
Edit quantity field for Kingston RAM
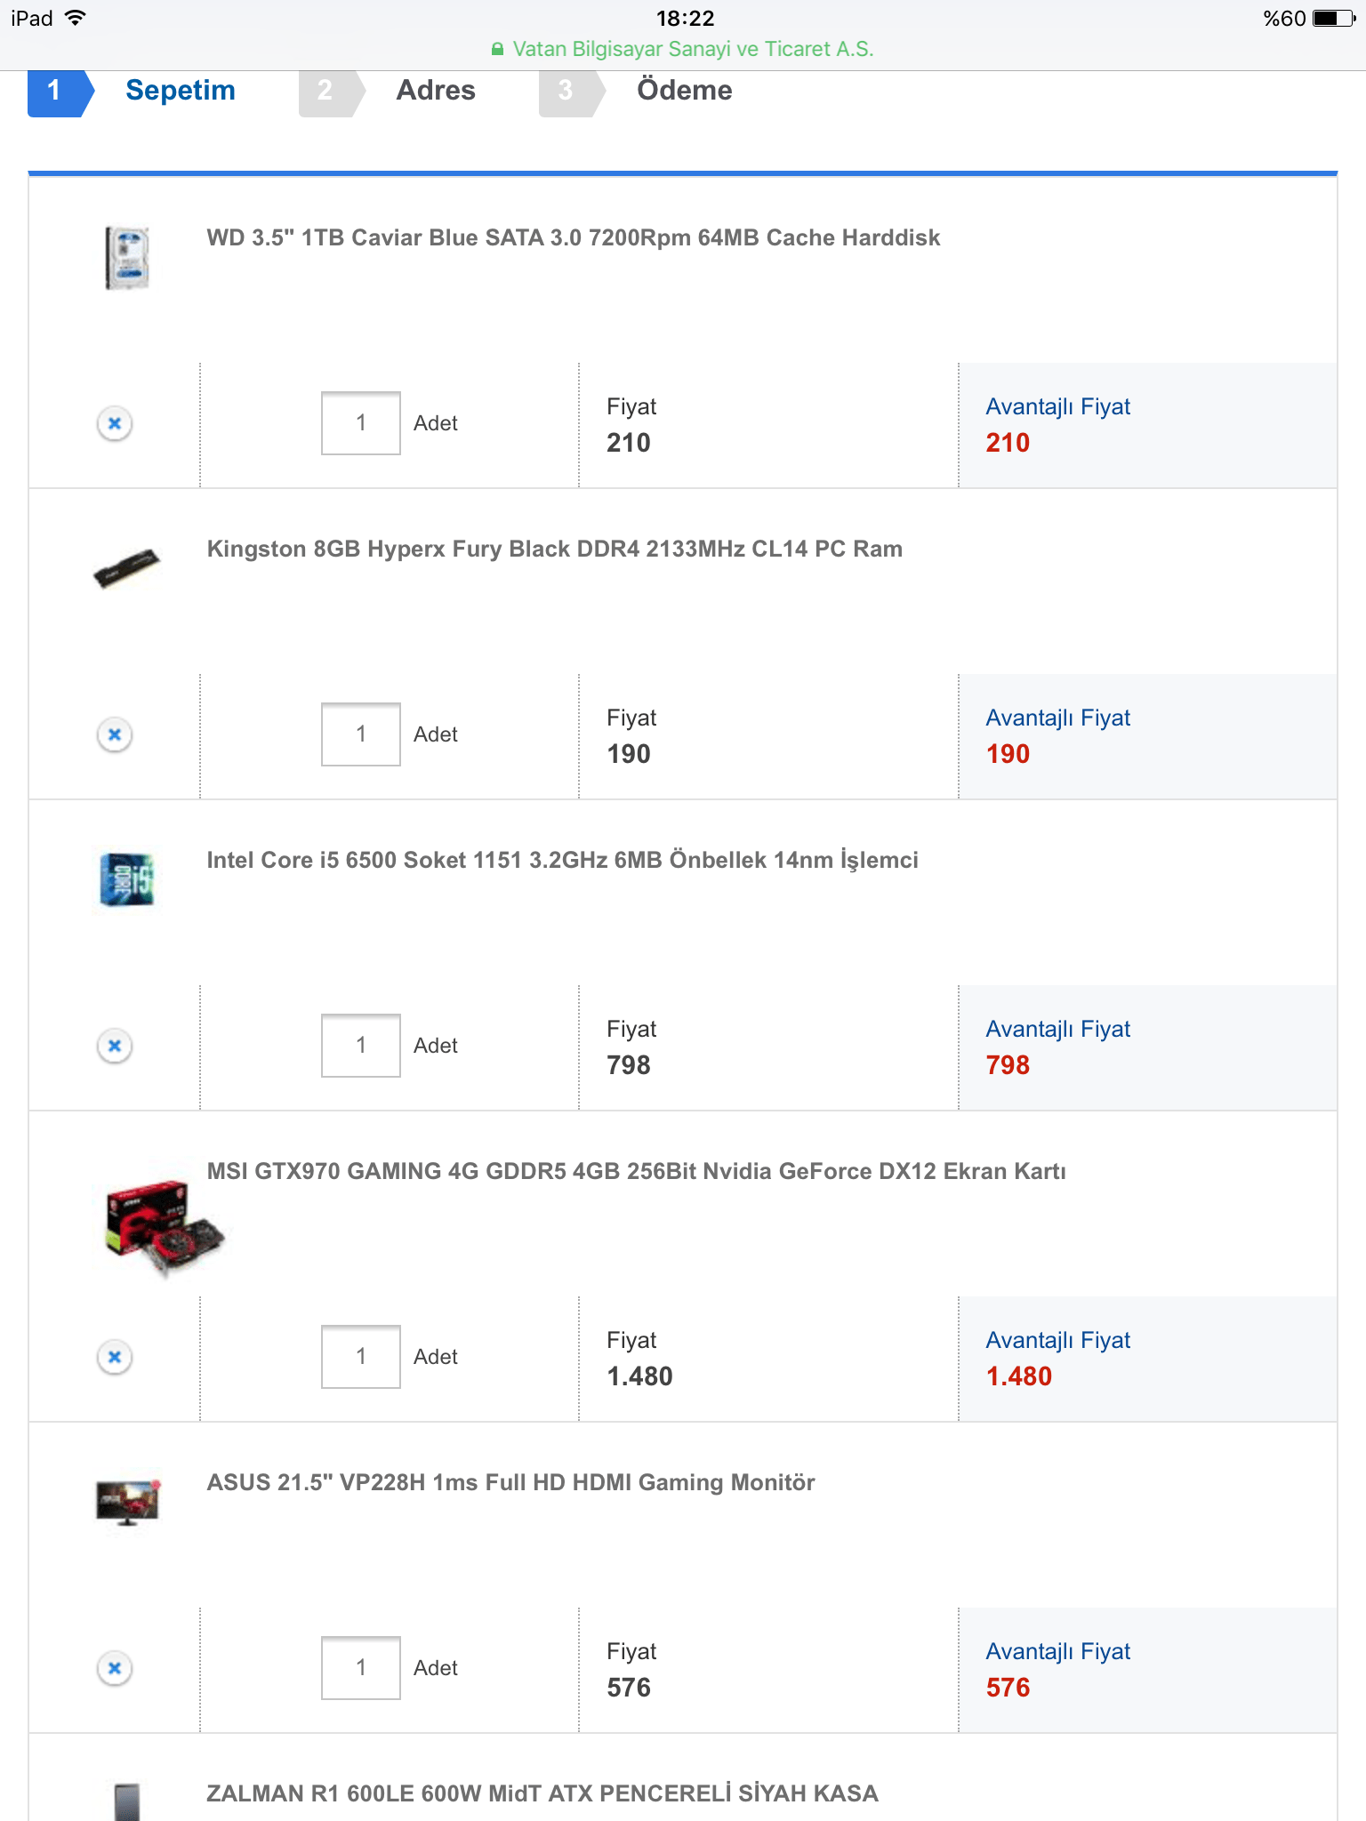(x=360, y=734)
